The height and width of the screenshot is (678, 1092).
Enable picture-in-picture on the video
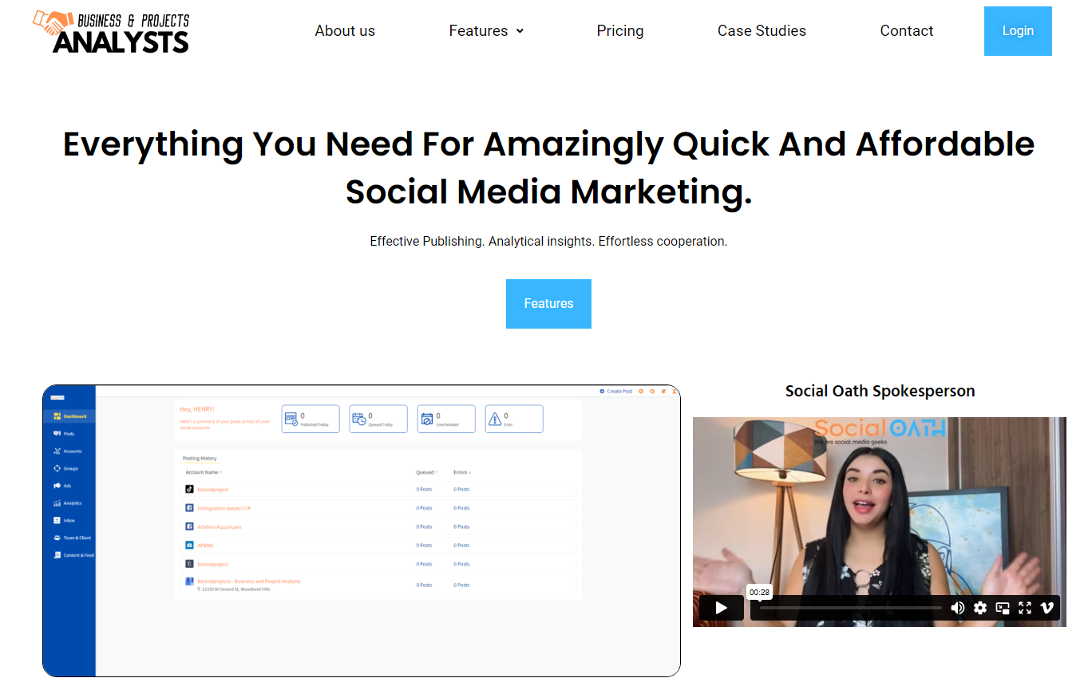tap(1002, 608)
